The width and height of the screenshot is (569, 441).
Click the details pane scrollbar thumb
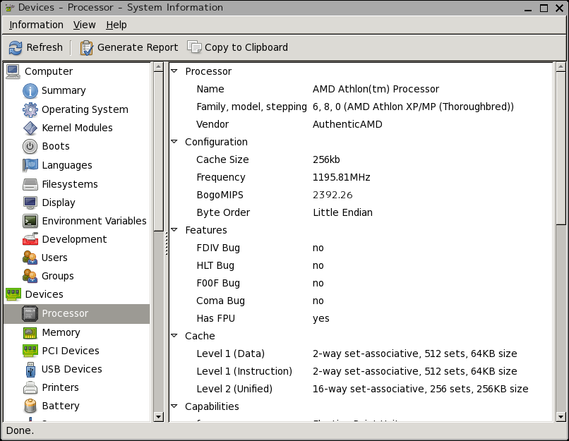(x=561, y=148)
